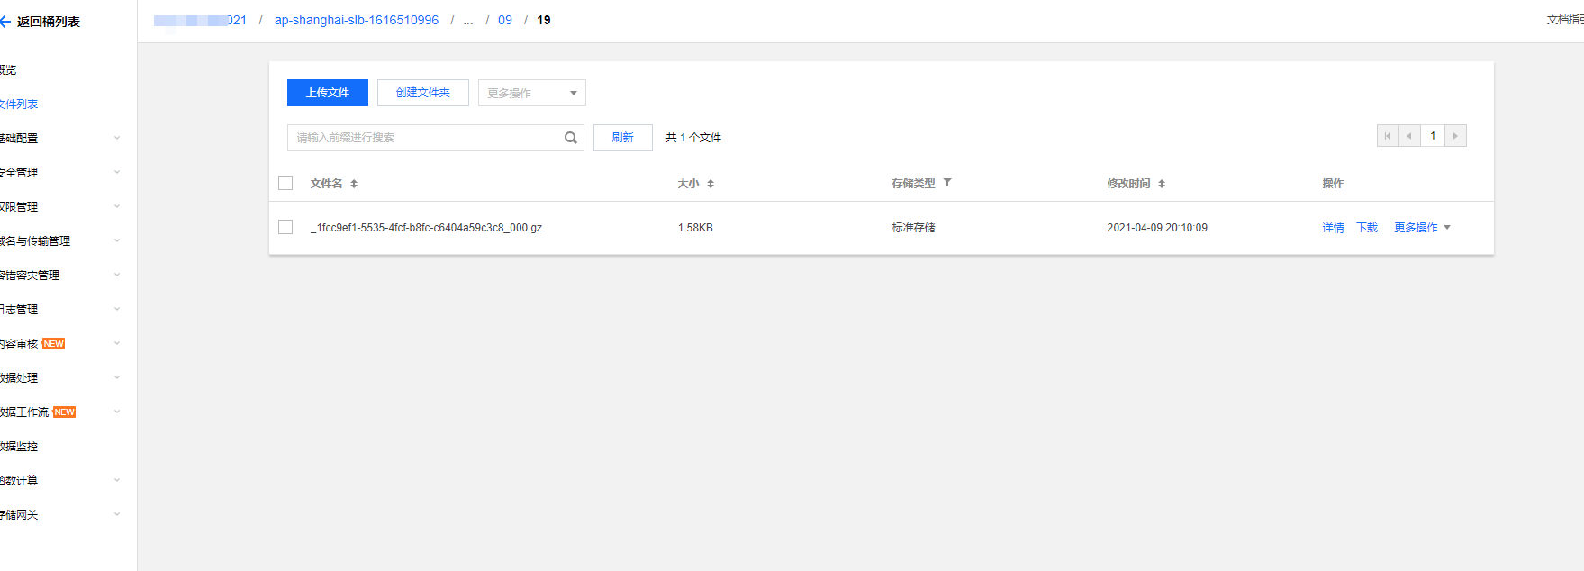Viewport: 1584px width, 571px height.
Task: Click 创建文件夹 button
Action: point(423,93)
